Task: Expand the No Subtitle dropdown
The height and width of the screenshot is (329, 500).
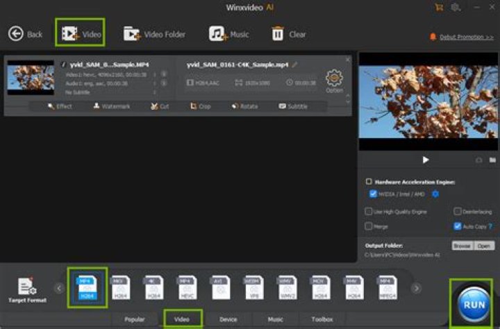Action: pos(155,92)
